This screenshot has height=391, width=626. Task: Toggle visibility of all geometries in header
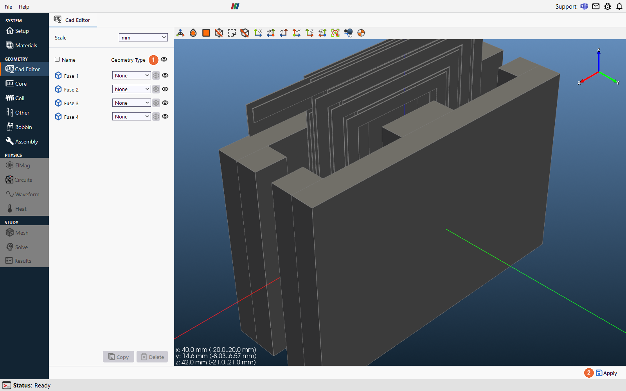tap(164, 59)
